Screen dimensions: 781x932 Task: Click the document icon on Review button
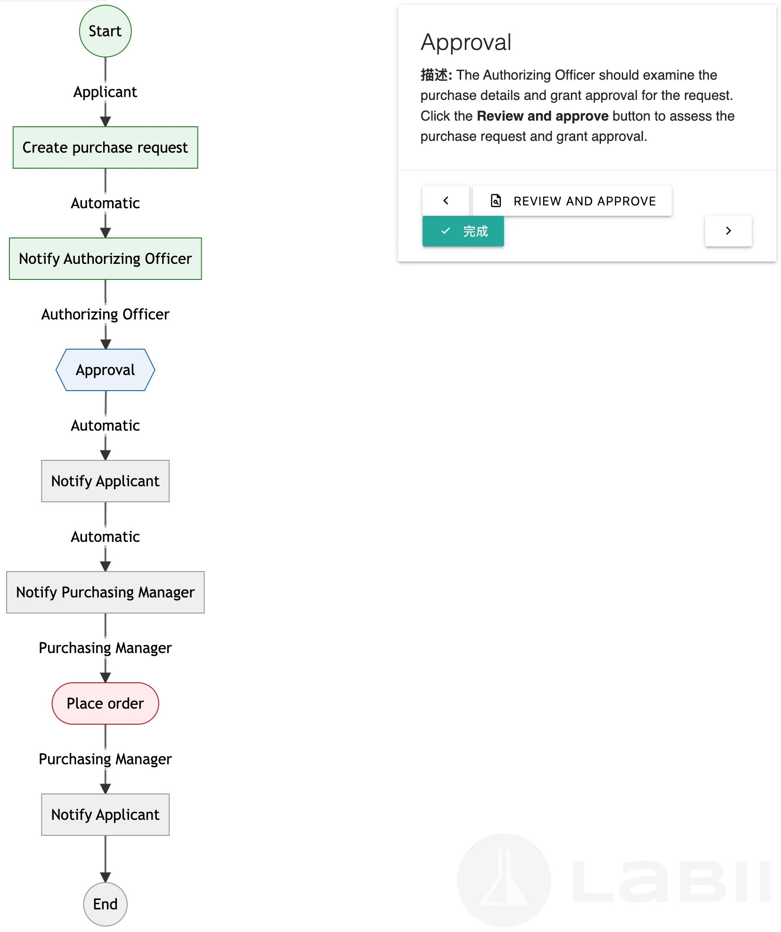[x=496, y=201]
